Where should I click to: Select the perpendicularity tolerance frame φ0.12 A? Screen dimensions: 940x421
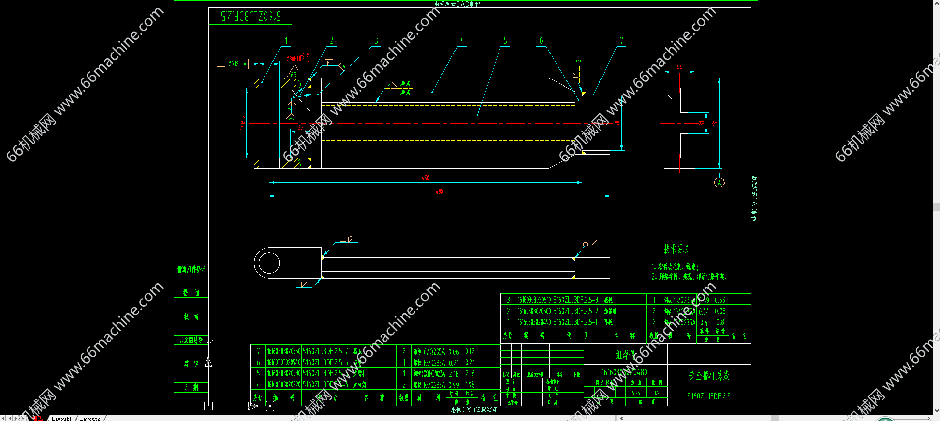pyautogui.click(x=232, y=64)
